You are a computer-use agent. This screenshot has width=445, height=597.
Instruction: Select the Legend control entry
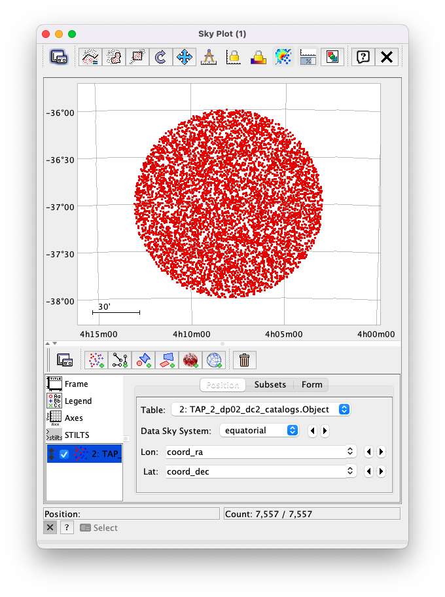click(x=84, y=401)
